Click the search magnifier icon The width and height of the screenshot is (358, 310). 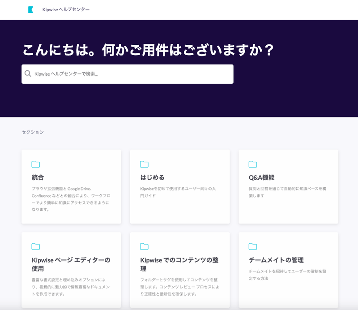pyautogui.click(x=28, y=74)
